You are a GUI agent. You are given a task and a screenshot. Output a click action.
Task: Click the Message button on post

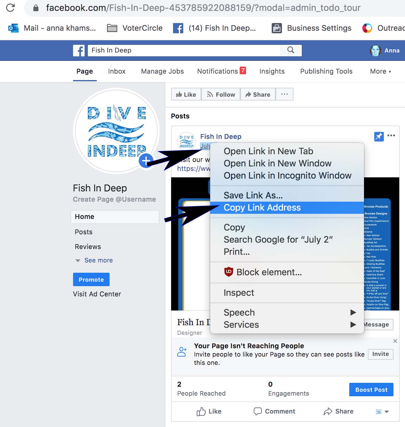[x=378, y=325]
